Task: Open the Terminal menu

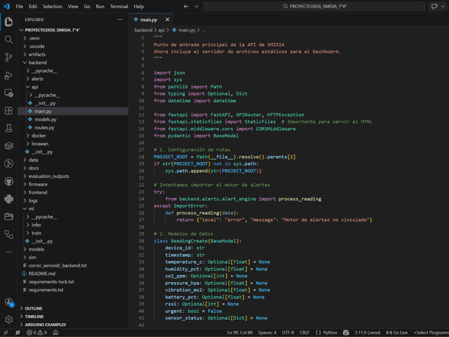Action: (119, 6)
